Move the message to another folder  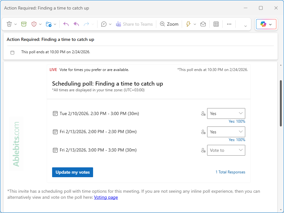(49, 24)
